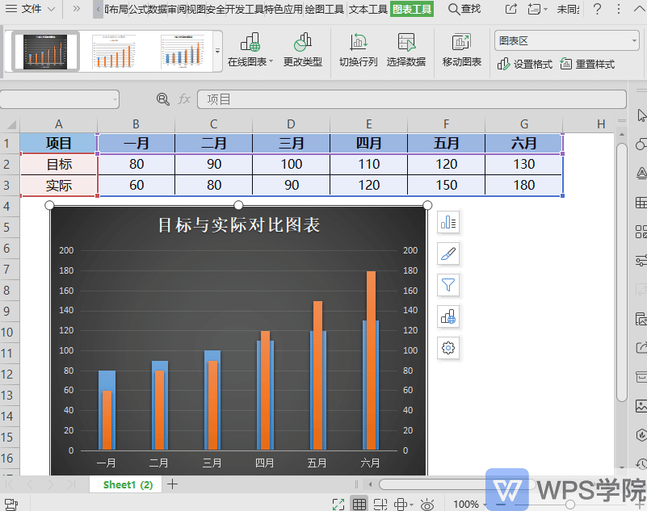Click the select-all corner of the sheet
Image resolution: width=647 pixels, height=511 pixels.
coord(11,124)
